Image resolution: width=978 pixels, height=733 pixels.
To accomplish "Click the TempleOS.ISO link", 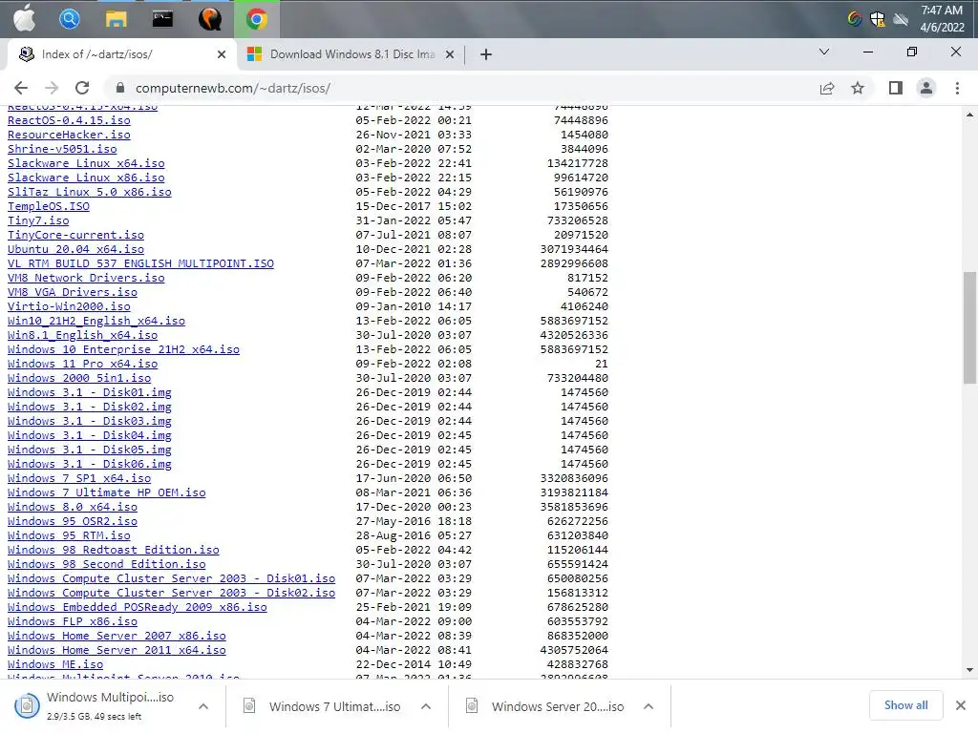I will 49,206.
